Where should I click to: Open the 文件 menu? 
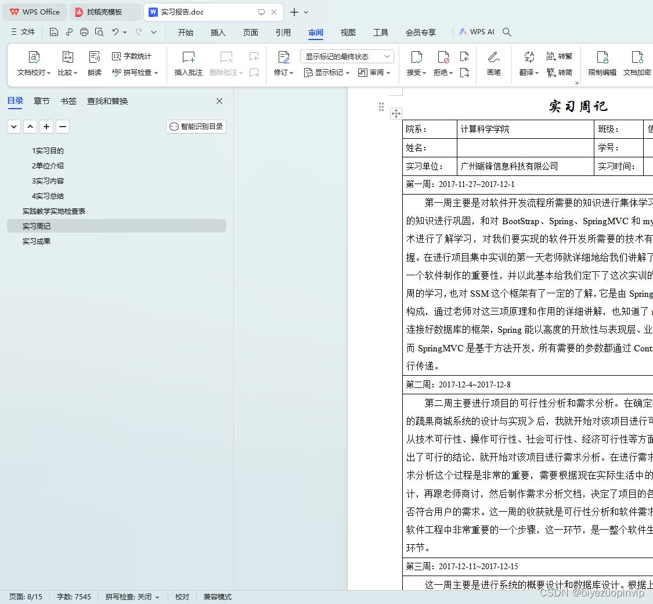[x=23, y=32]
